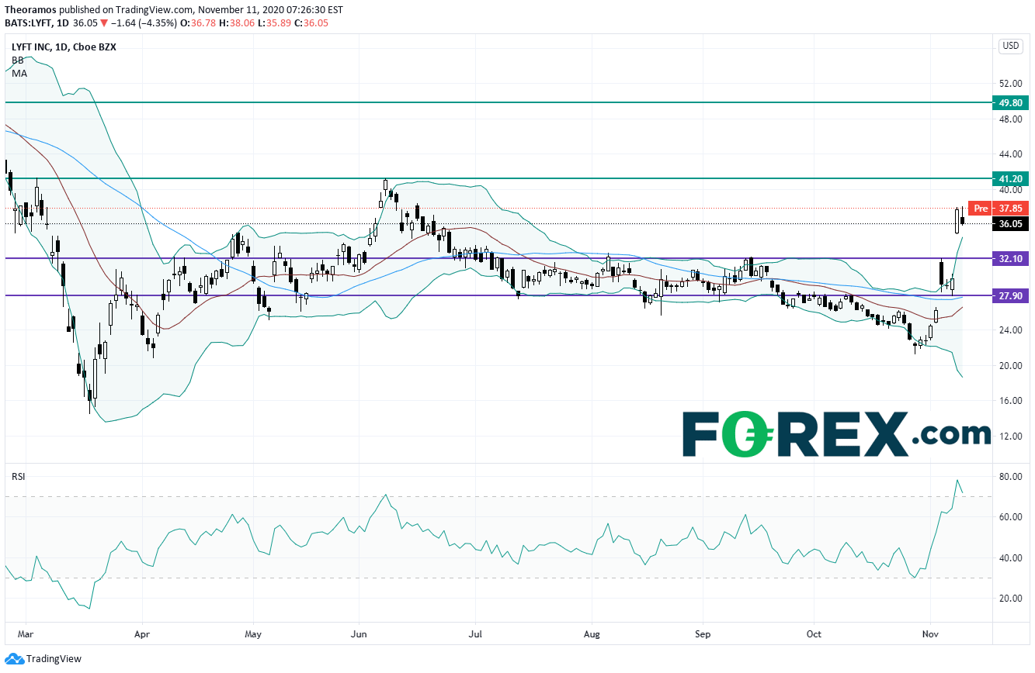Image resolution: width=1035 pixels, height=673 pixels.
Task: Click the 80.00 RSI axis value
Action: 1011,477
